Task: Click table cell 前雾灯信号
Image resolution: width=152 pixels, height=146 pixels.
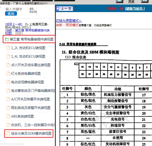Action: tap(118, 132)
